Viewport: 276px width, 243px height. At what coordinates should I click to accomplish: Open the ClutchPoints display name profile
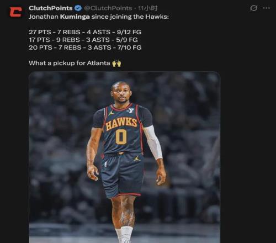[x=51, y=8]
